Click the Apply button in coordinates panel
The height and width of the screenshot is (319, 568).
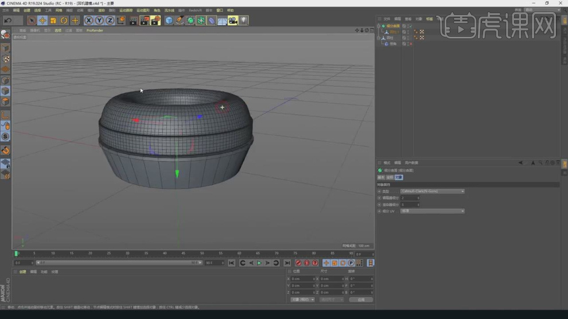pos(361,299)
